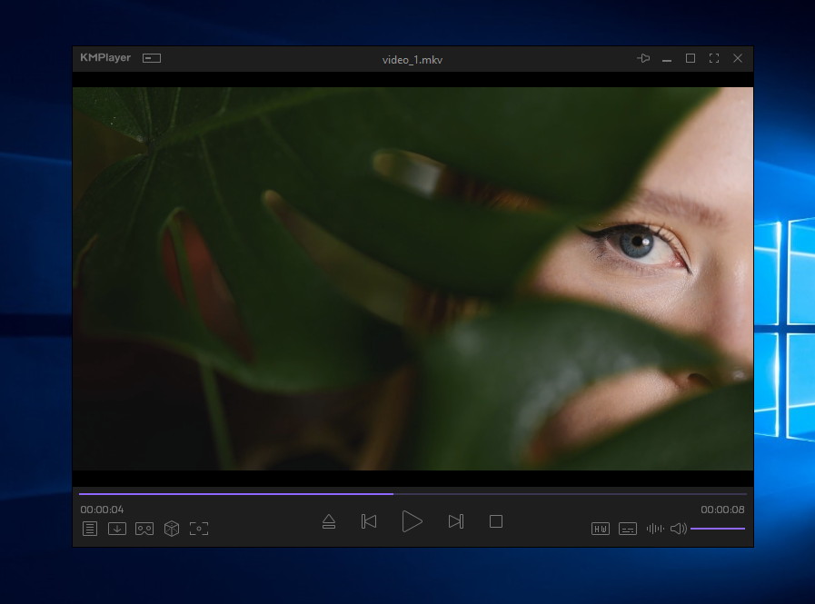Open the playlist panel icon
This screenshot has height=604, width=815.
click(90, 529)
